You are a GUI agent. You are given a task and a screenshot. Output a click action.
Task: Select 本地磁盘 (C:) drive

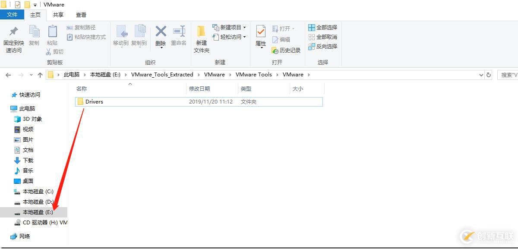34,192
